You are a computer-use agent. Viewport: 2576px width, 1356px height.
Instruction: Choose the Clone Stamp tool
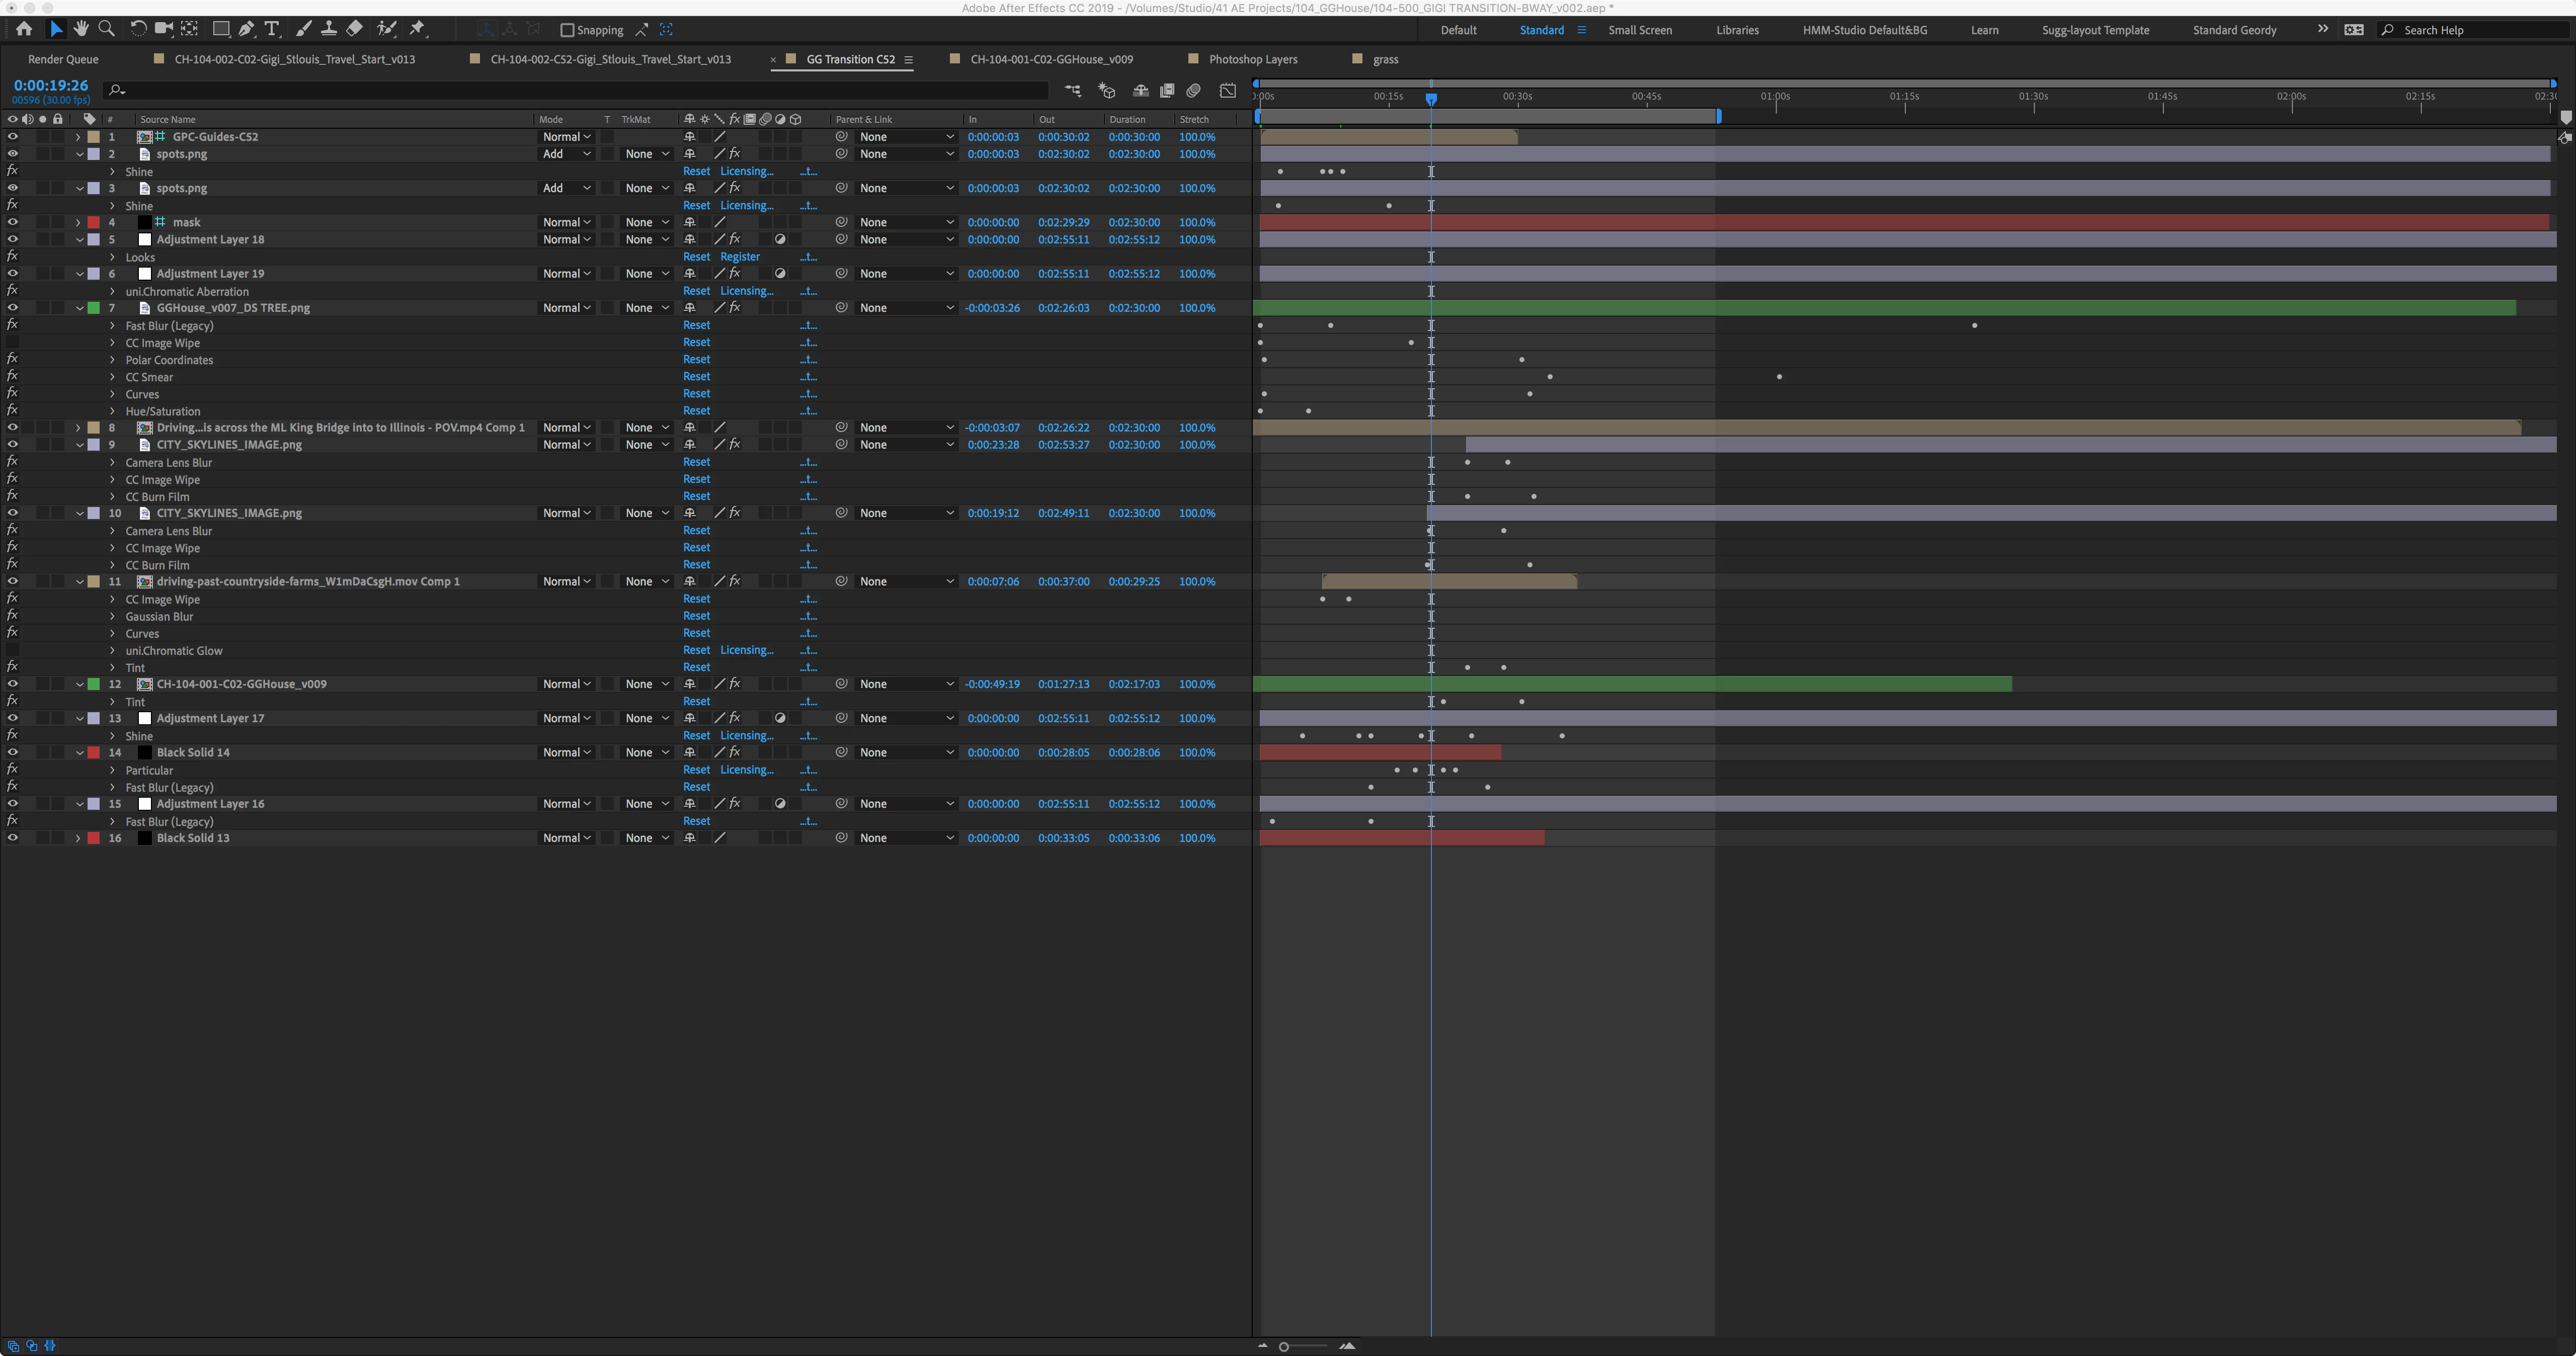pyautogui.click(x=328, y=29)
